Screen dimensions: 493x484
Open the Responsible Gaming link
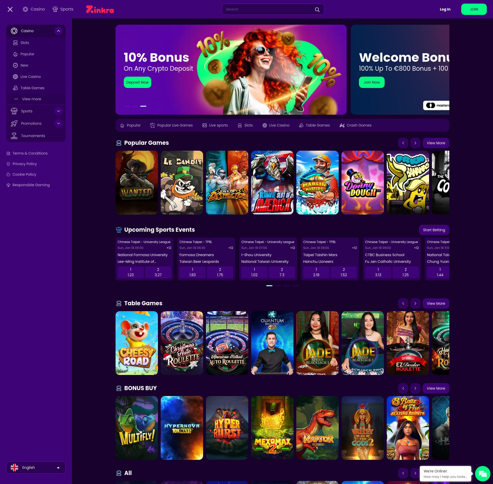click(31, 185)
